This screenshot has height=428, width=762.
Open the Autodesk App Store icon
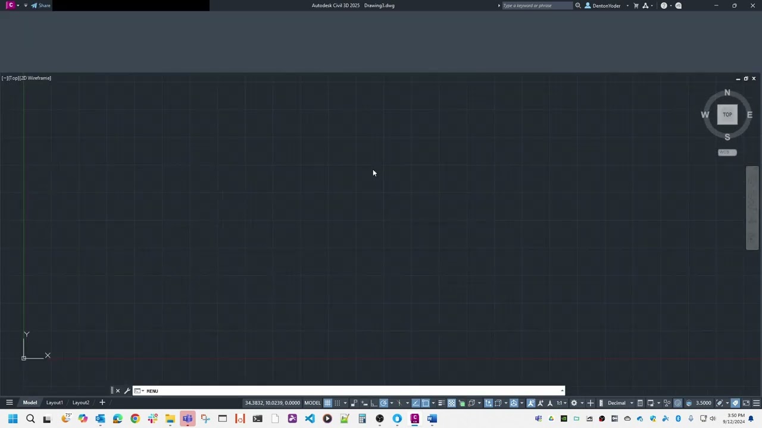[645, 5]
